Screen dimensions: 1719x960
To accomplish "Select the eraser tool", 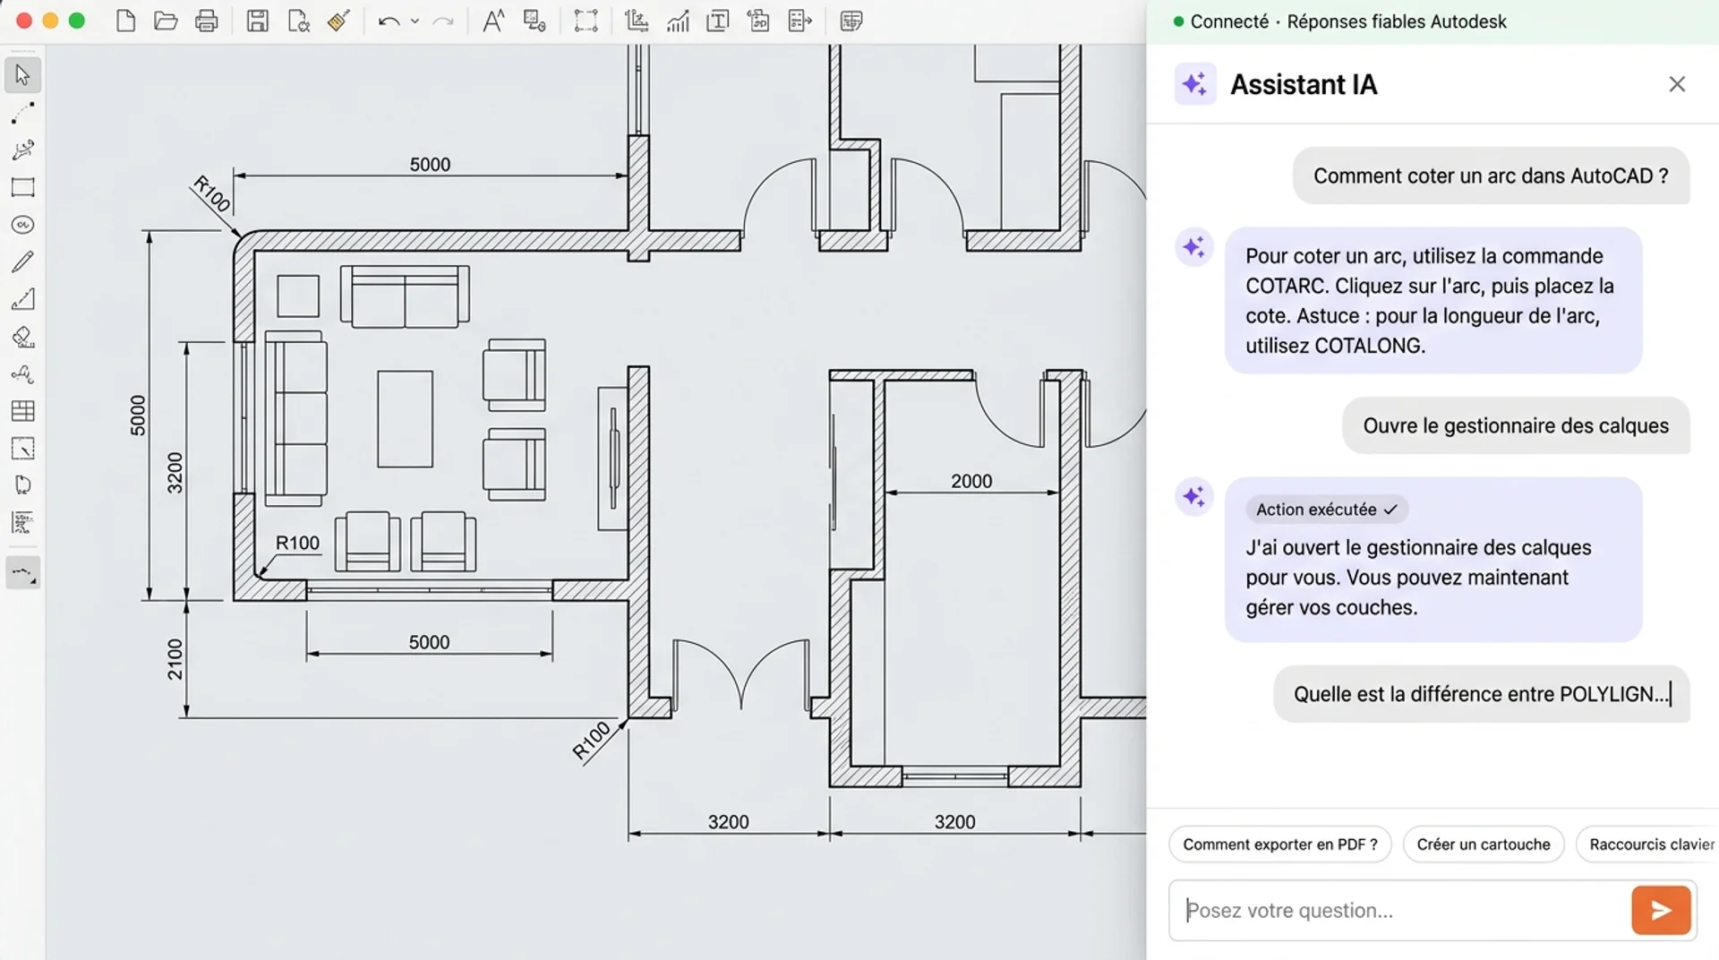I will pos(23,337).
